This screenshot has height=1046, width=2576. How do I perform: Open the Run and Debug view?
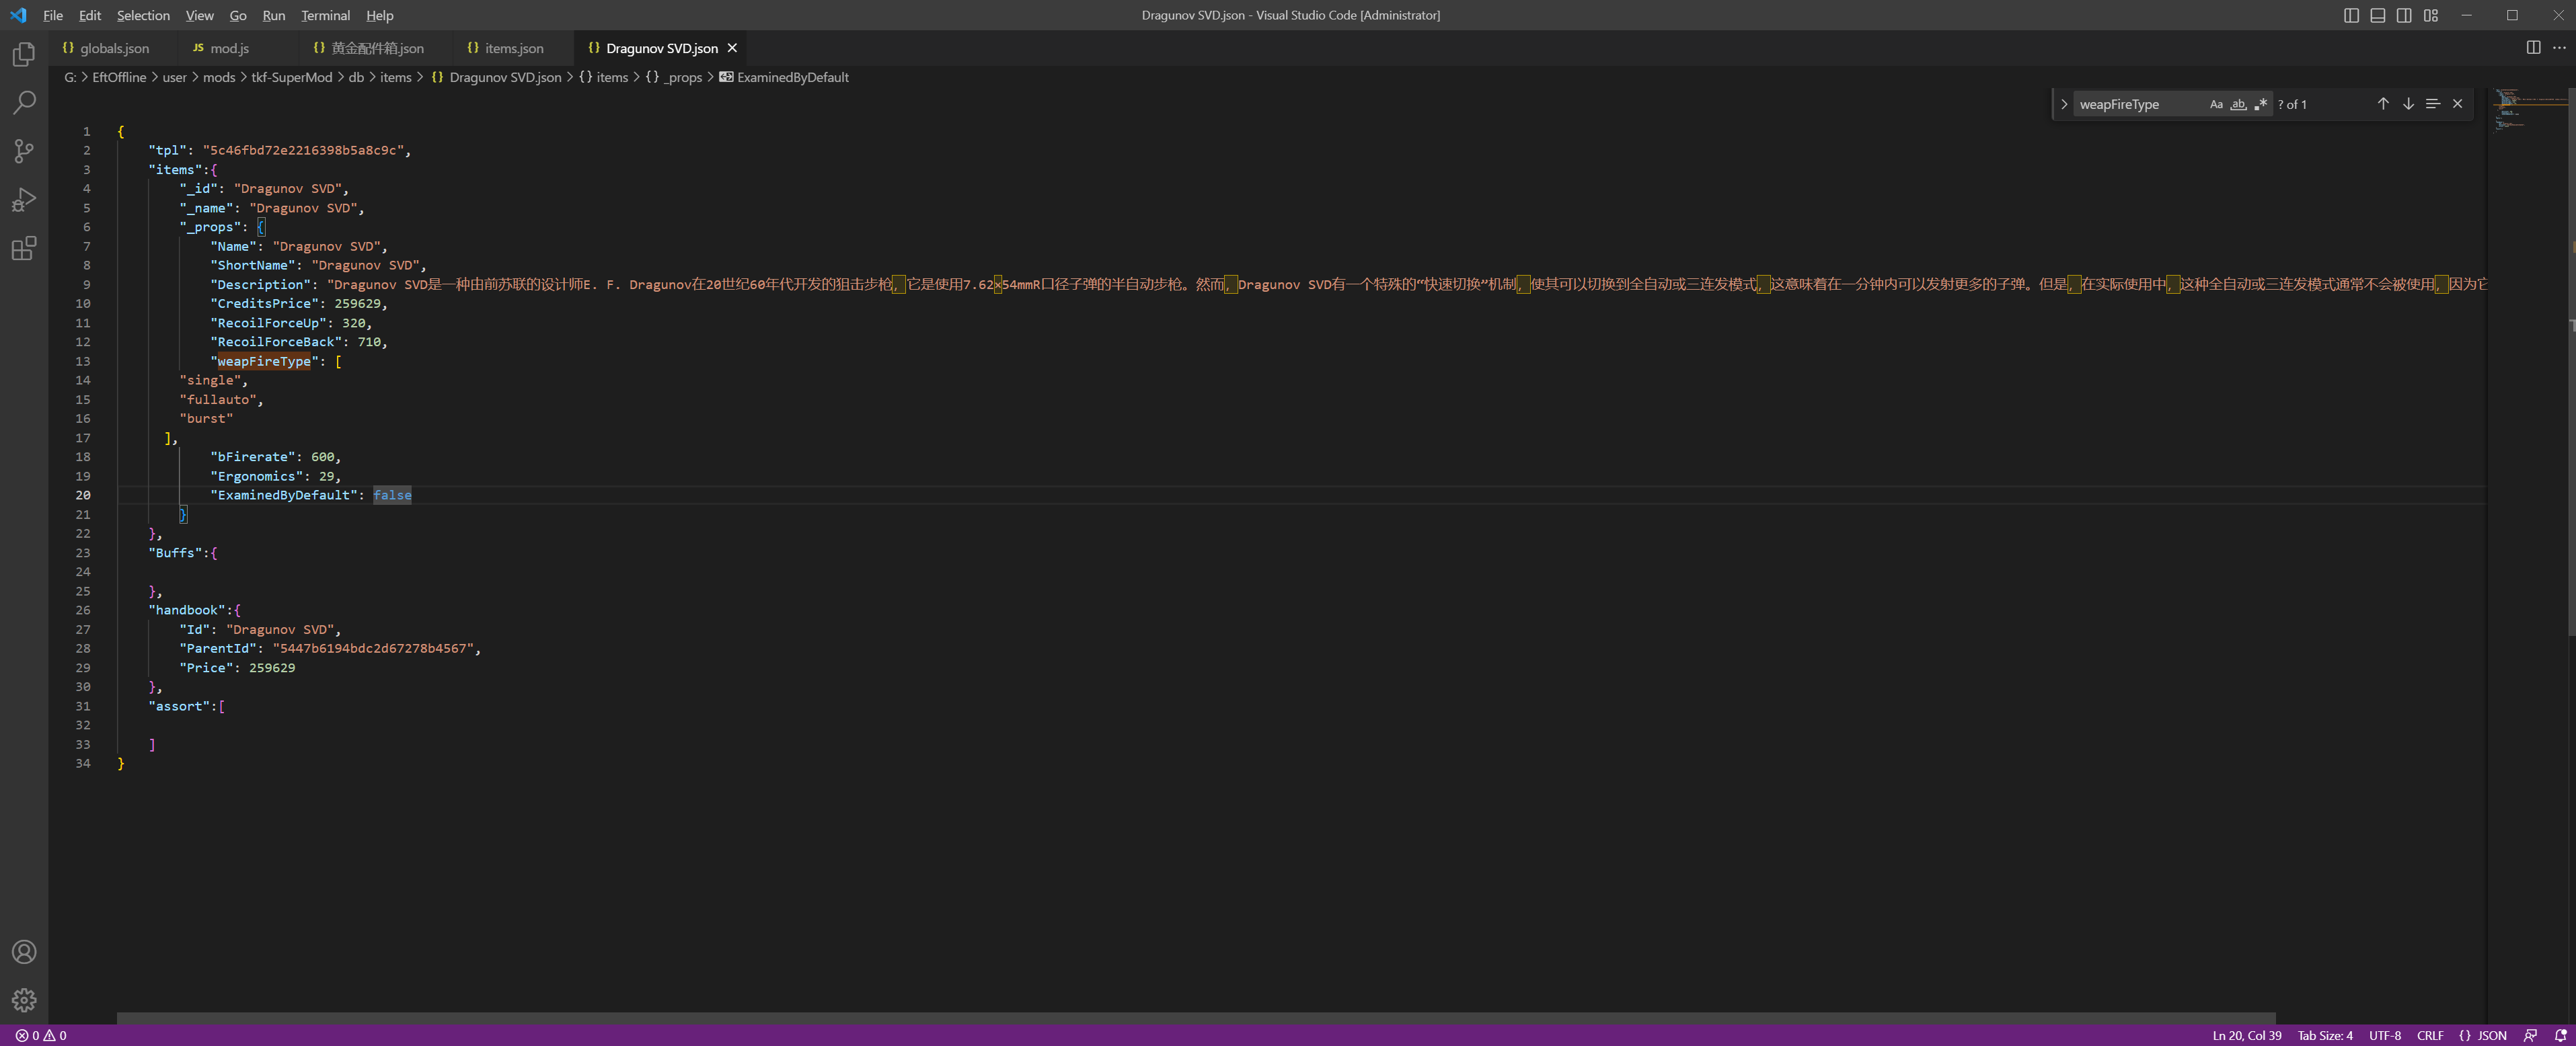point(24,200)
